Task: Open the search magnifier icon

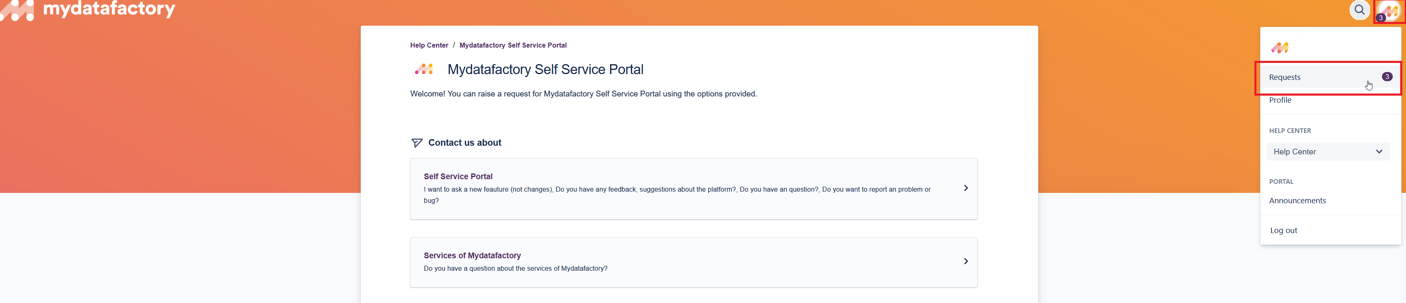Action: [1359, 10]
